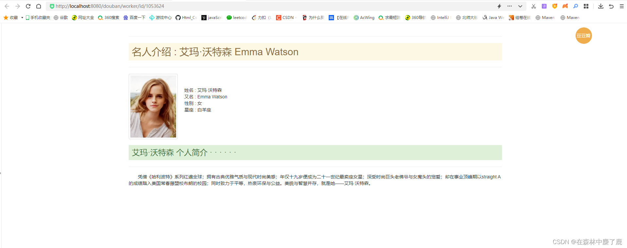Open the downloads manager
627x248 pixels.
[x=601, y=6]
